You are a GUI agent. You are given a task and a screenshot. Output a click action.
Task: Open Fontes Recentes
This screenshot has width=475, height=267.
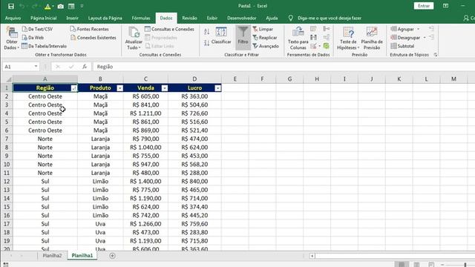coord(89,29)
